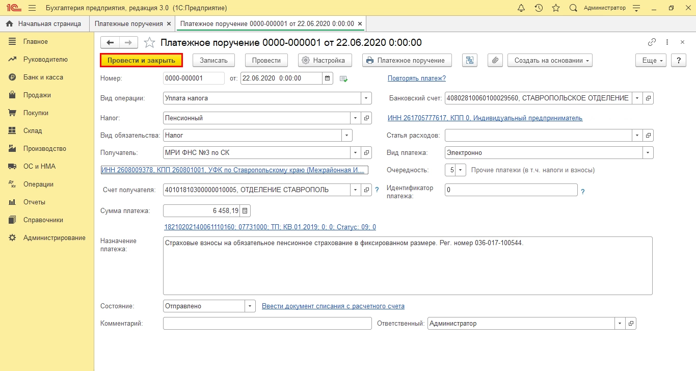Image resolution: width=696 pixels, height=371 pixels.
Task: Expand Очередность dropdown arrow
Action: [x=461, y=170]
